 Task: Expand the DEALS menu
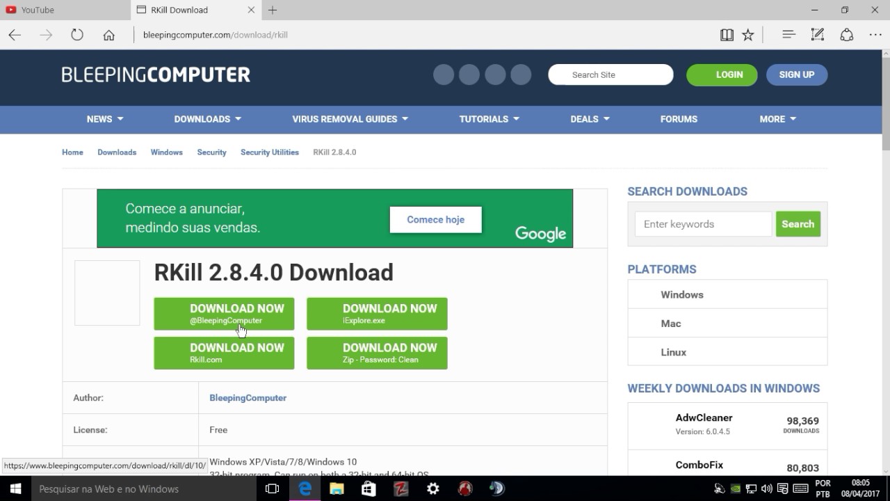pos(590,119)
